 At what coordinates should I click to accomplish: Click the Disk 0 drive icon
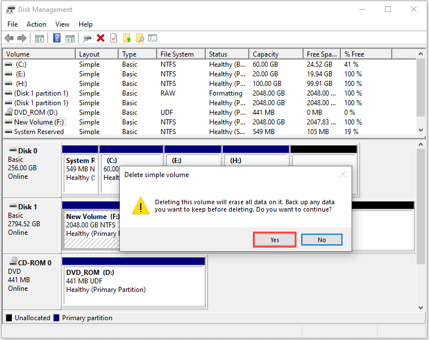coord(13,150)
